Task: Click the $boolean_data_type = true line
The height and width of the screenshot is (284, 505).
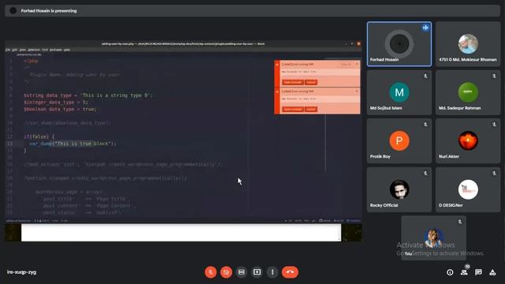Action: (60, 109)
